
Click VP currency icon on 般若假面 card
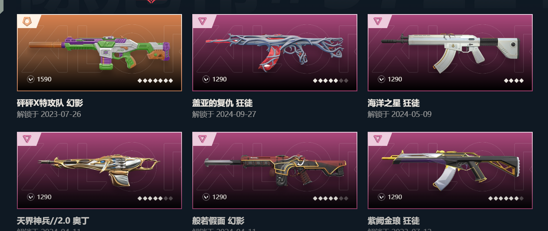(x=206, y=197)
